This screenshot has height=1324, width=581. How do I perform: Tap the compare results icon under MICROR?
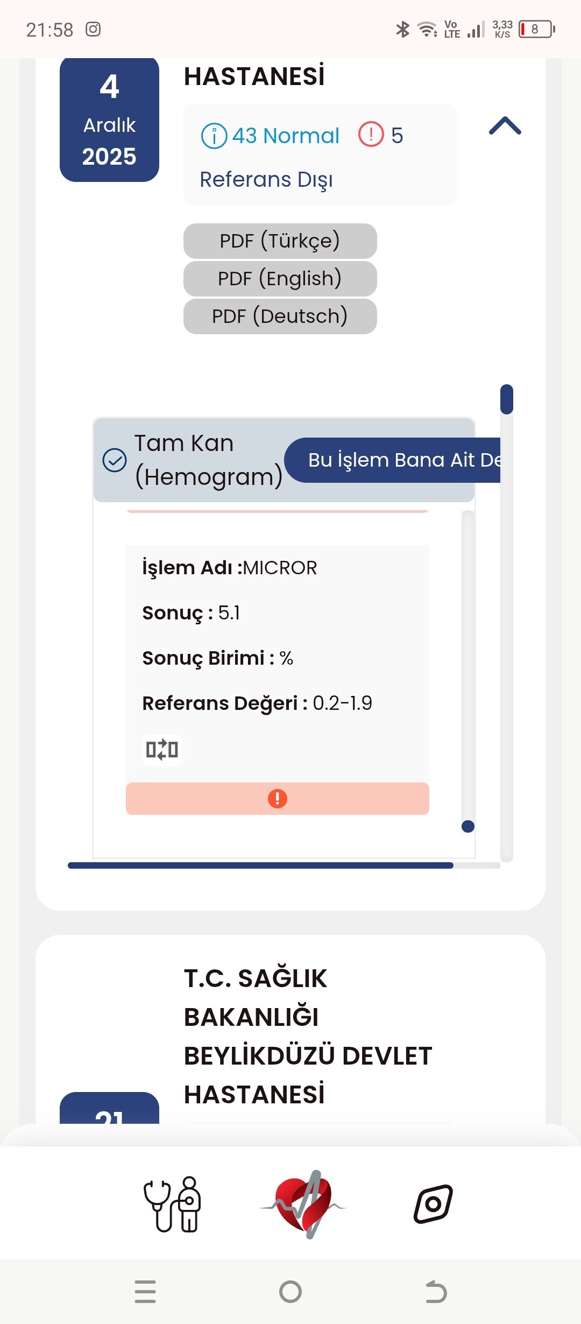pyautogui.click(x=162, y=749)
